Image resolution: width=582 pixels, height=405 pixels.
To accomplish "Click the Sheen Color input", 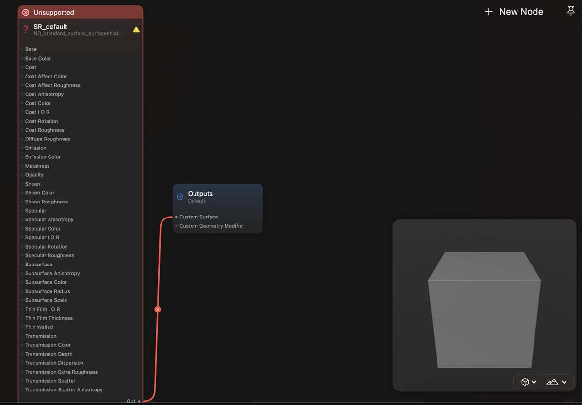I will [x=40, y=193].
